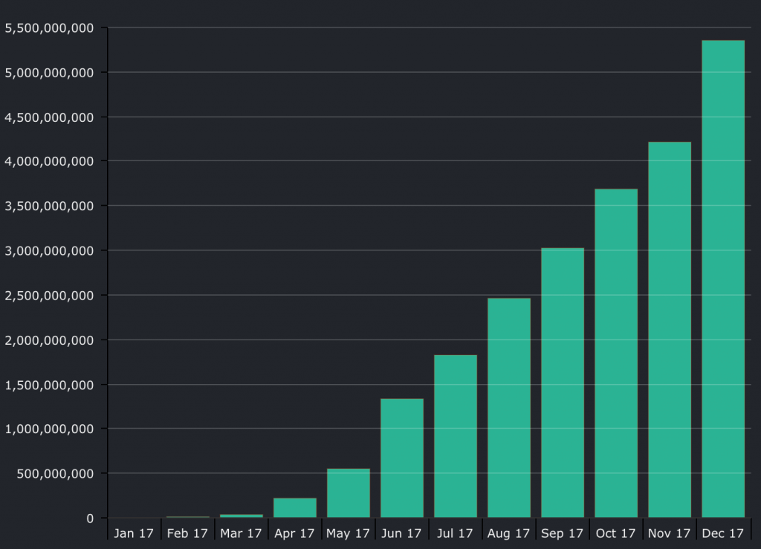
Task: Select the Nov 17 bar
Action: pyautogui.click(x=669, y=329)
